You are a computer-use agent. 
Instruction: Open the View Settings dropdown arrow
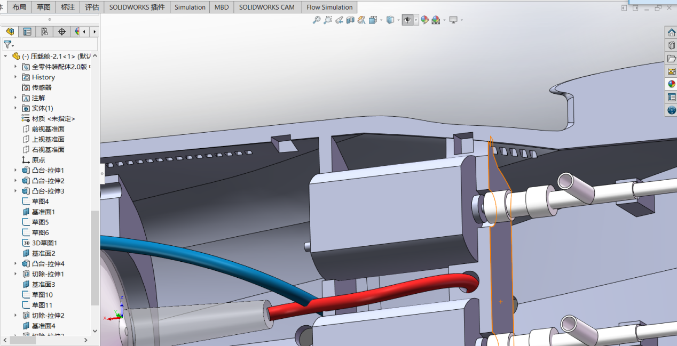tap(461, 20)
